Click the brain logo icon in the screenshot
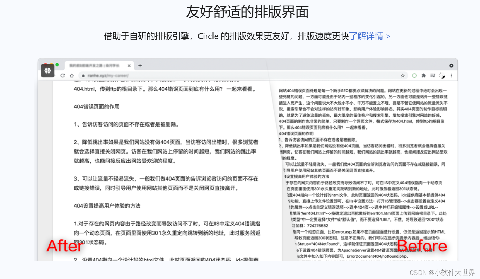The image size is (480, 279). pos(48,70)
